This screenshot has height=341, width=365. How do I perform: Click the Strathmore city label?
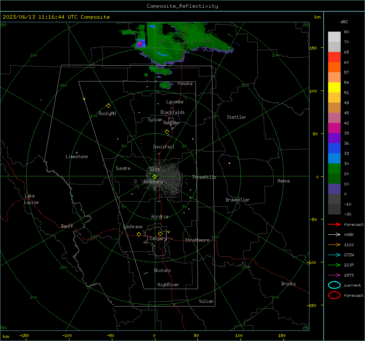(197, 240)
